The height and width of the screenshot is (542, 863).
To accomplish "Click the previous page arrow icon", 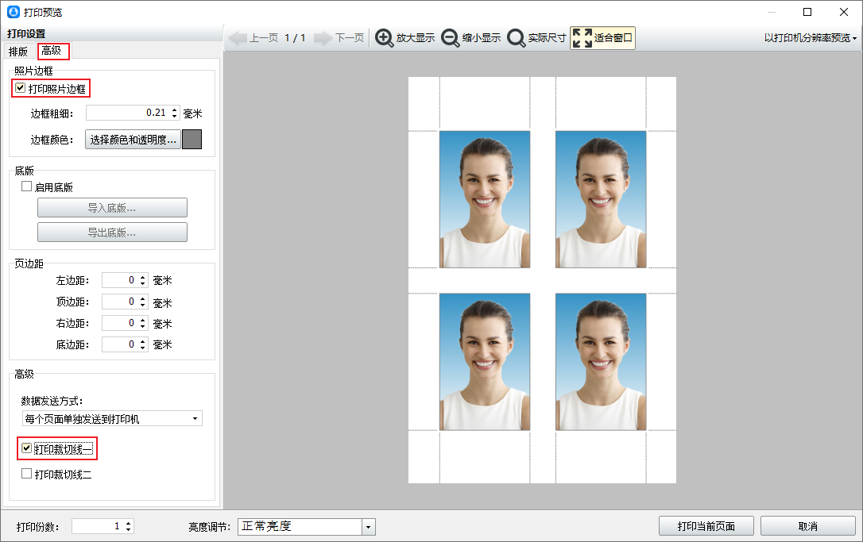I will 238,38.
